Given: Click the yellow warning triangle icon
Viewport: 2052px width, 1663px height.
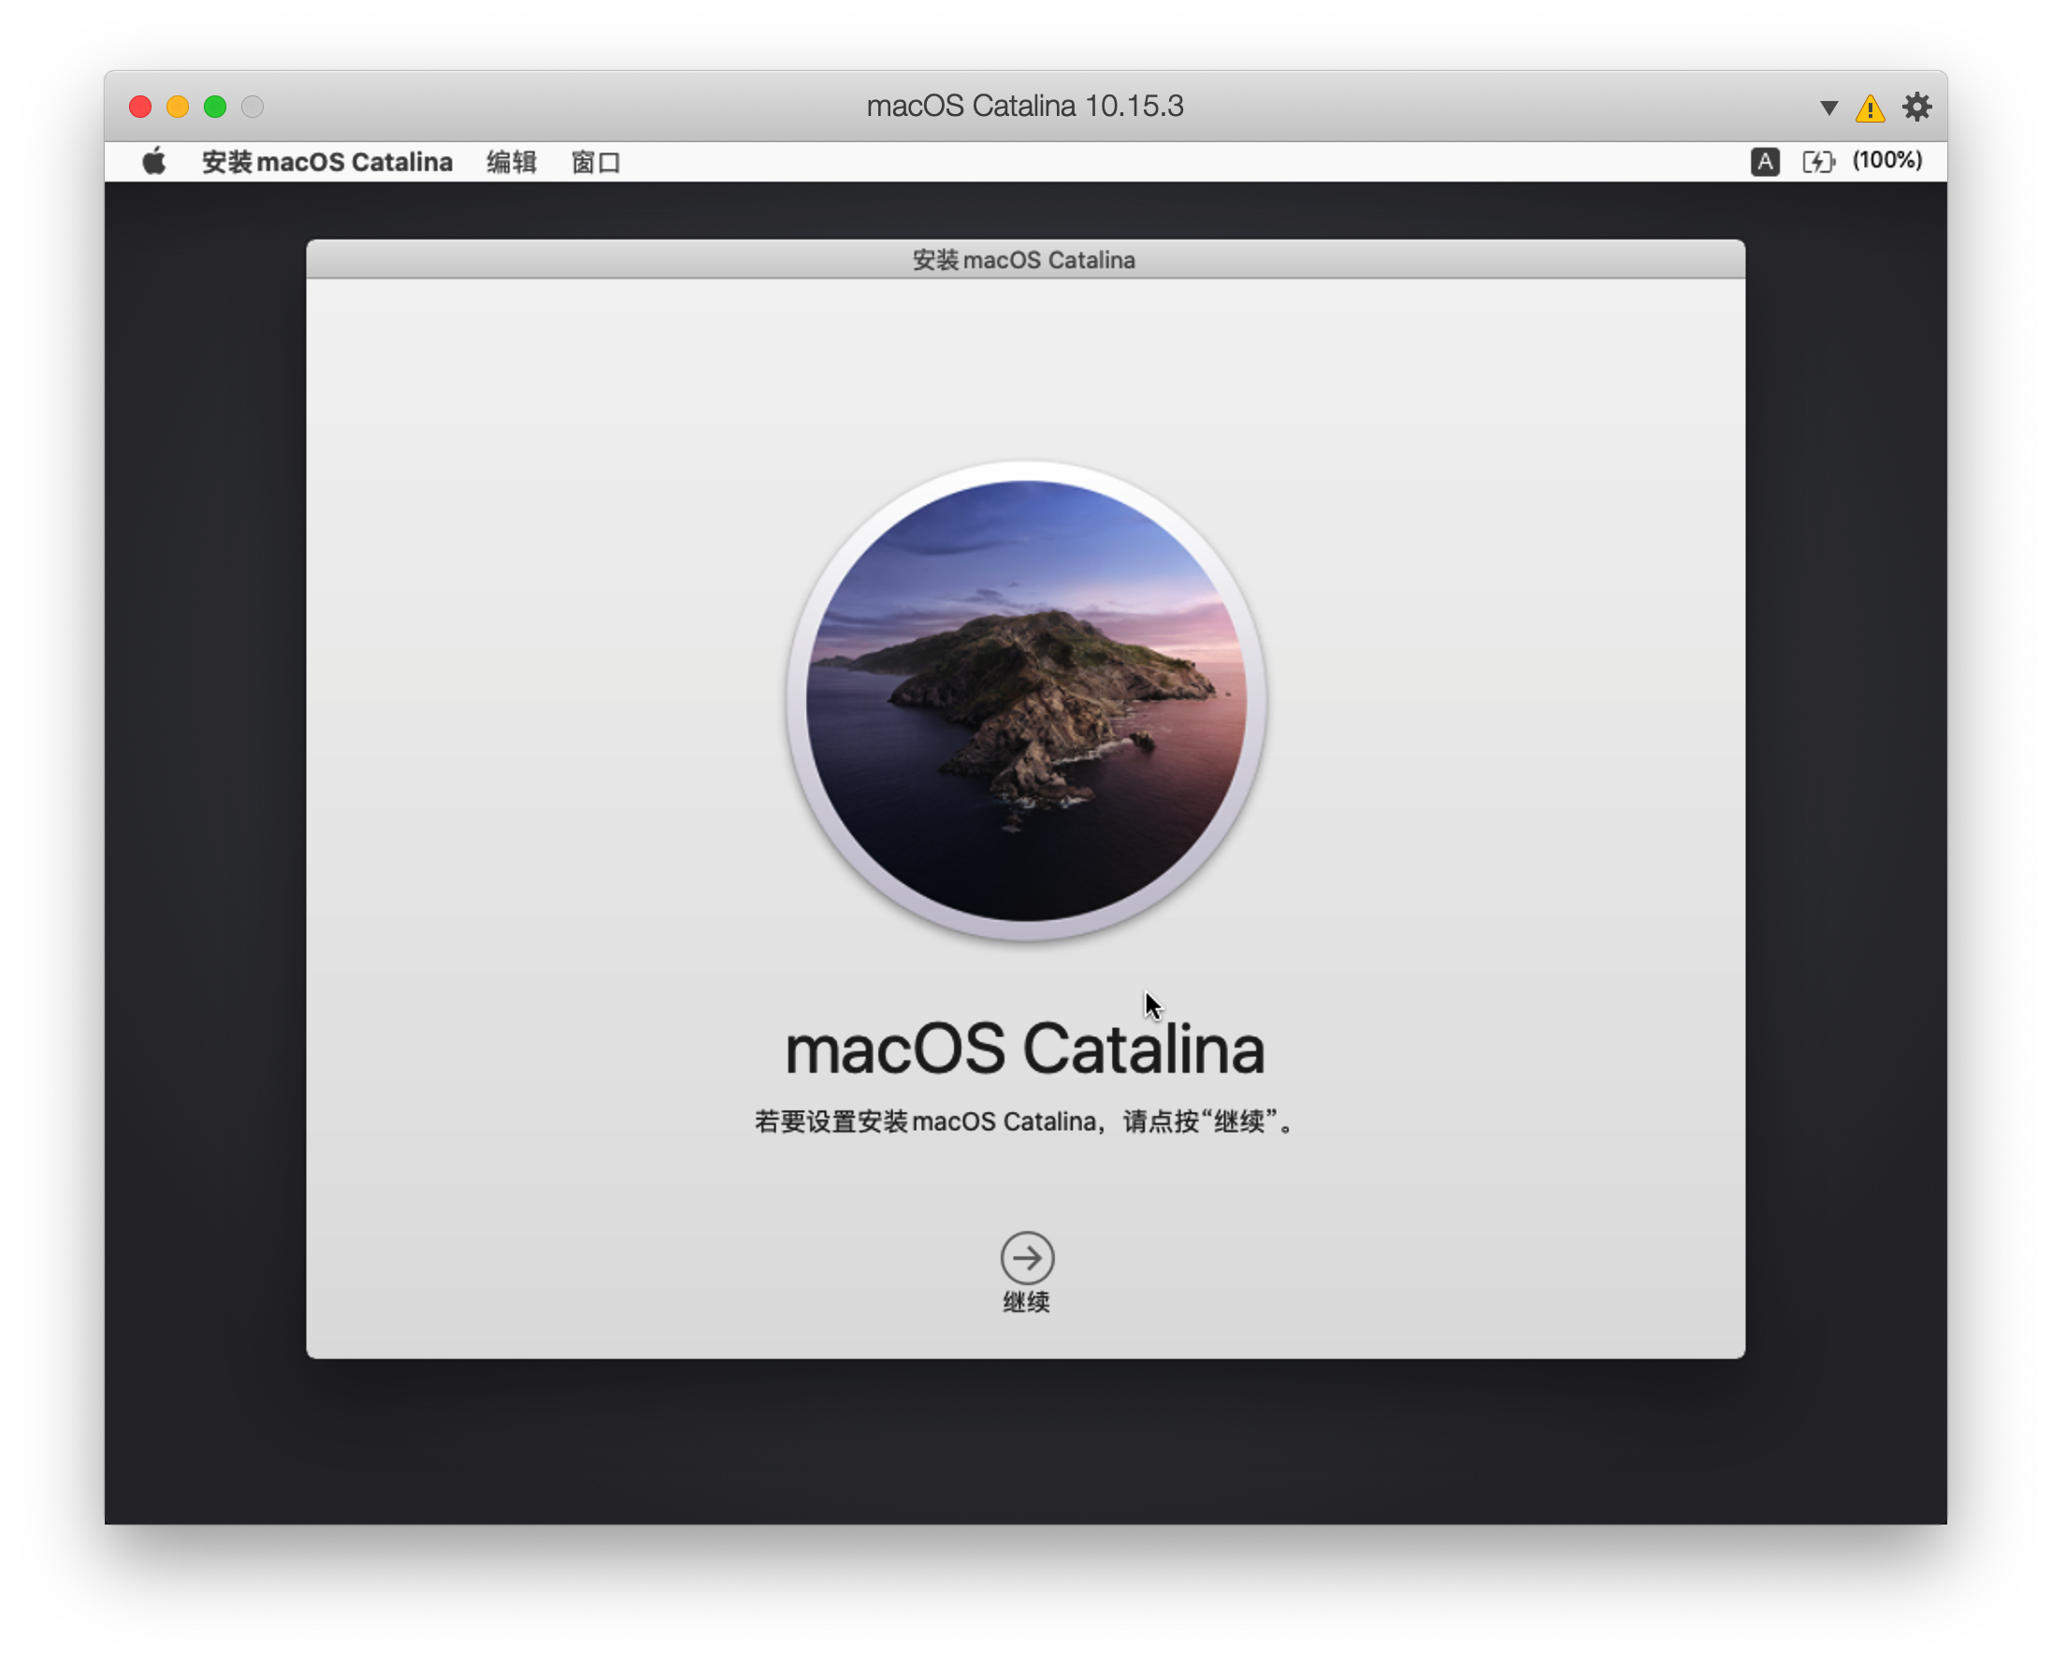Looking at the screenshot, I should coord(1869,108).
